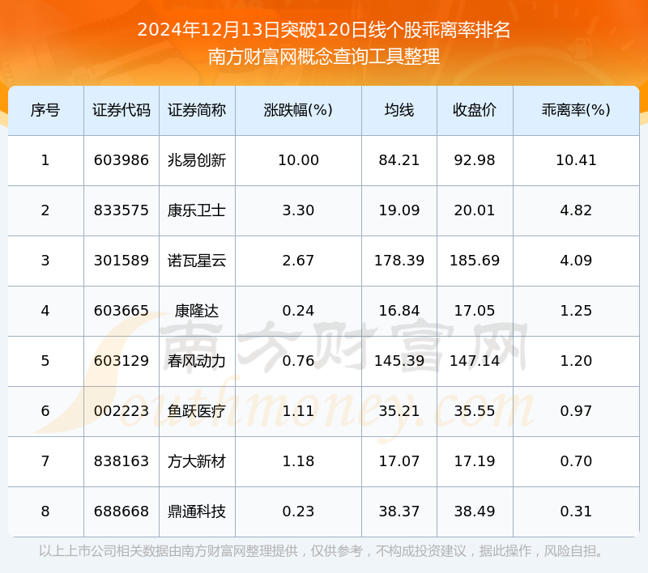Click moving average value 84.21
648x573 pixels.
pos(399,160)
